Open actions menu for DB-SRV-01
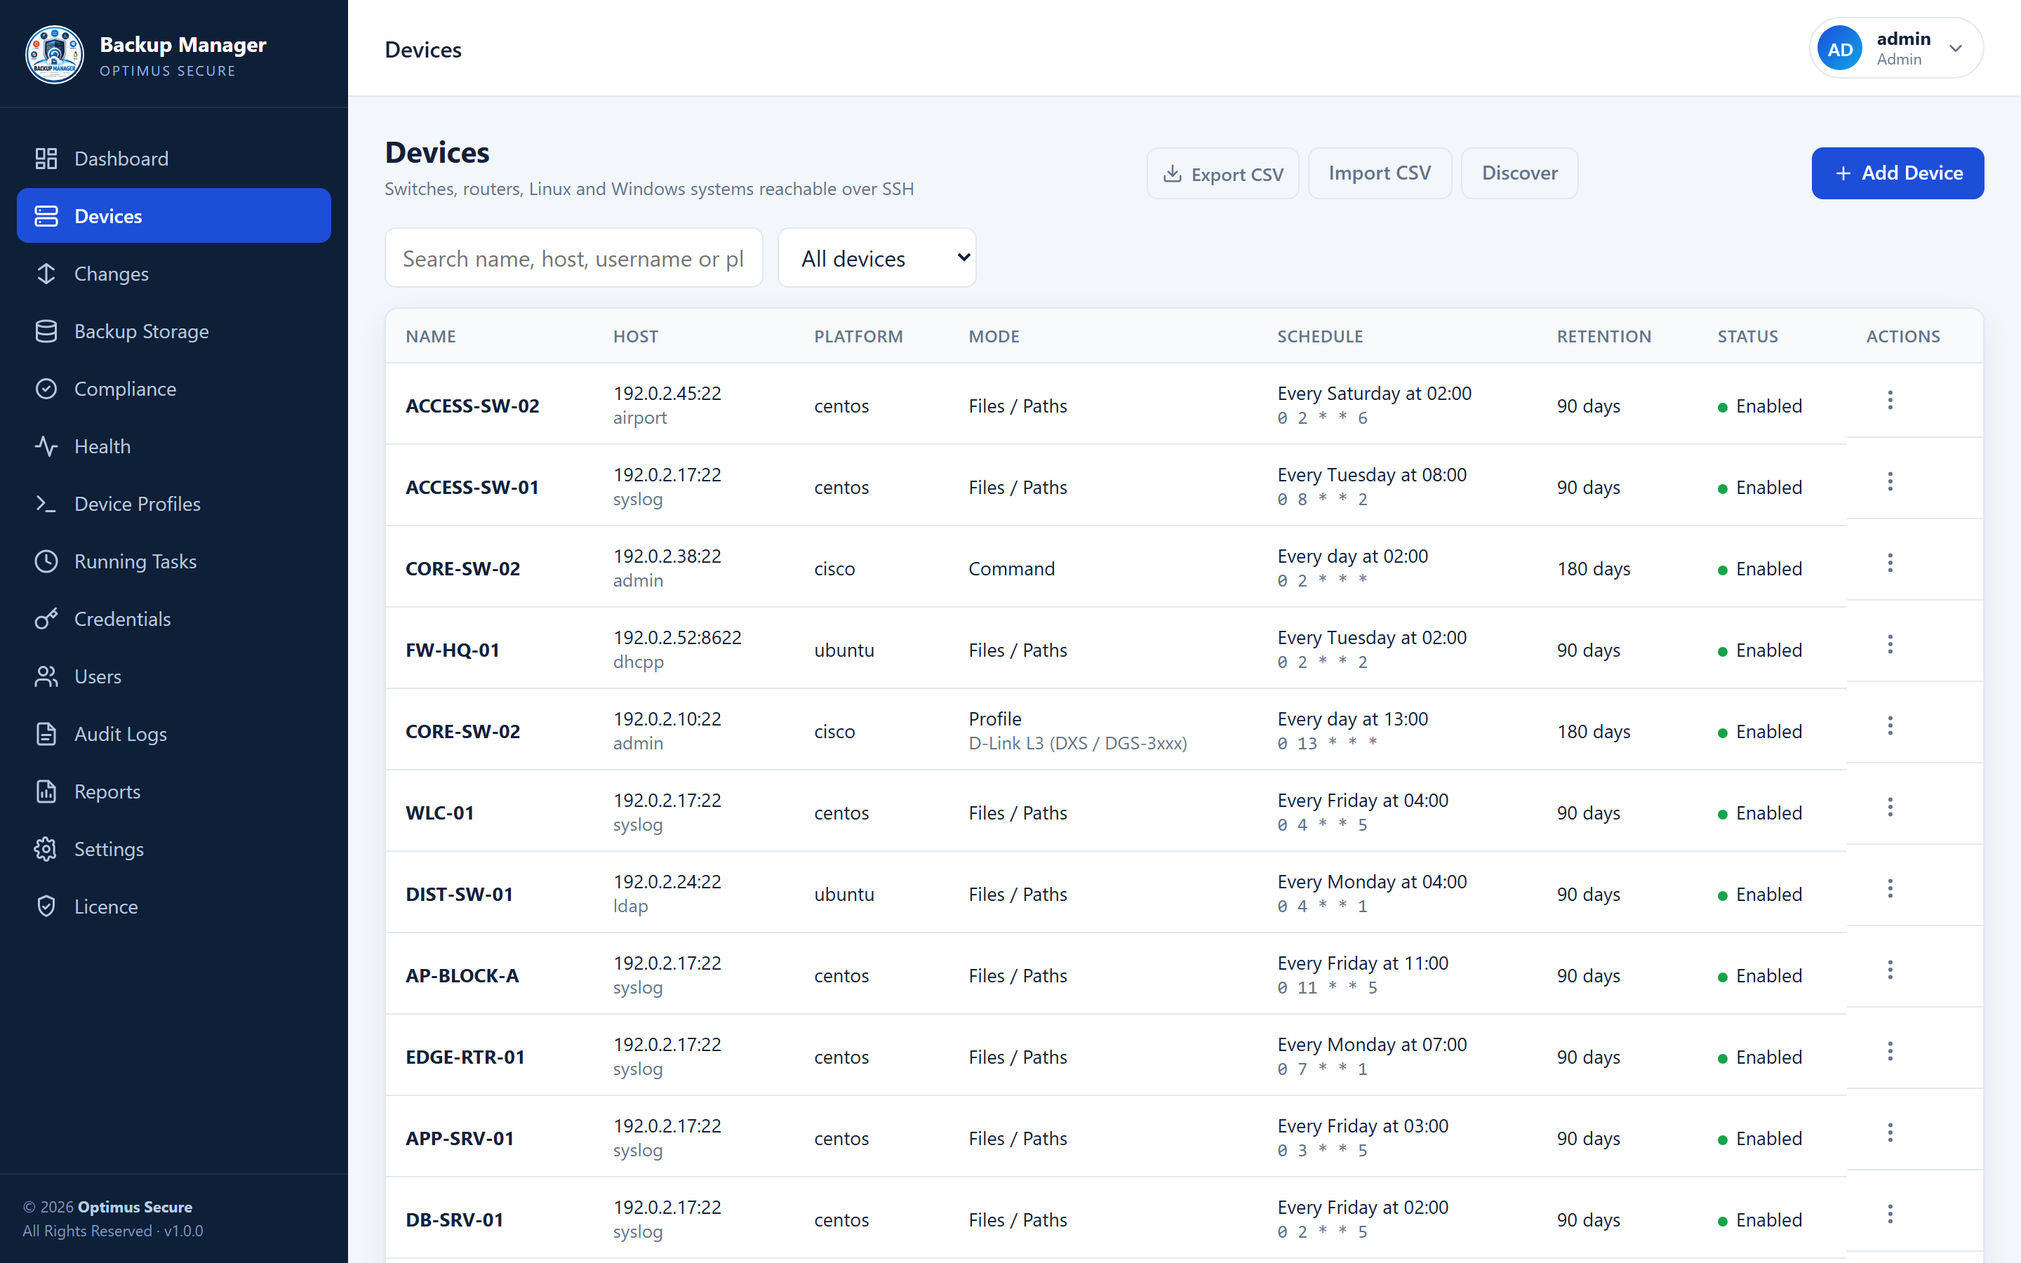The image size is (2021, 1263). 1890,1215
